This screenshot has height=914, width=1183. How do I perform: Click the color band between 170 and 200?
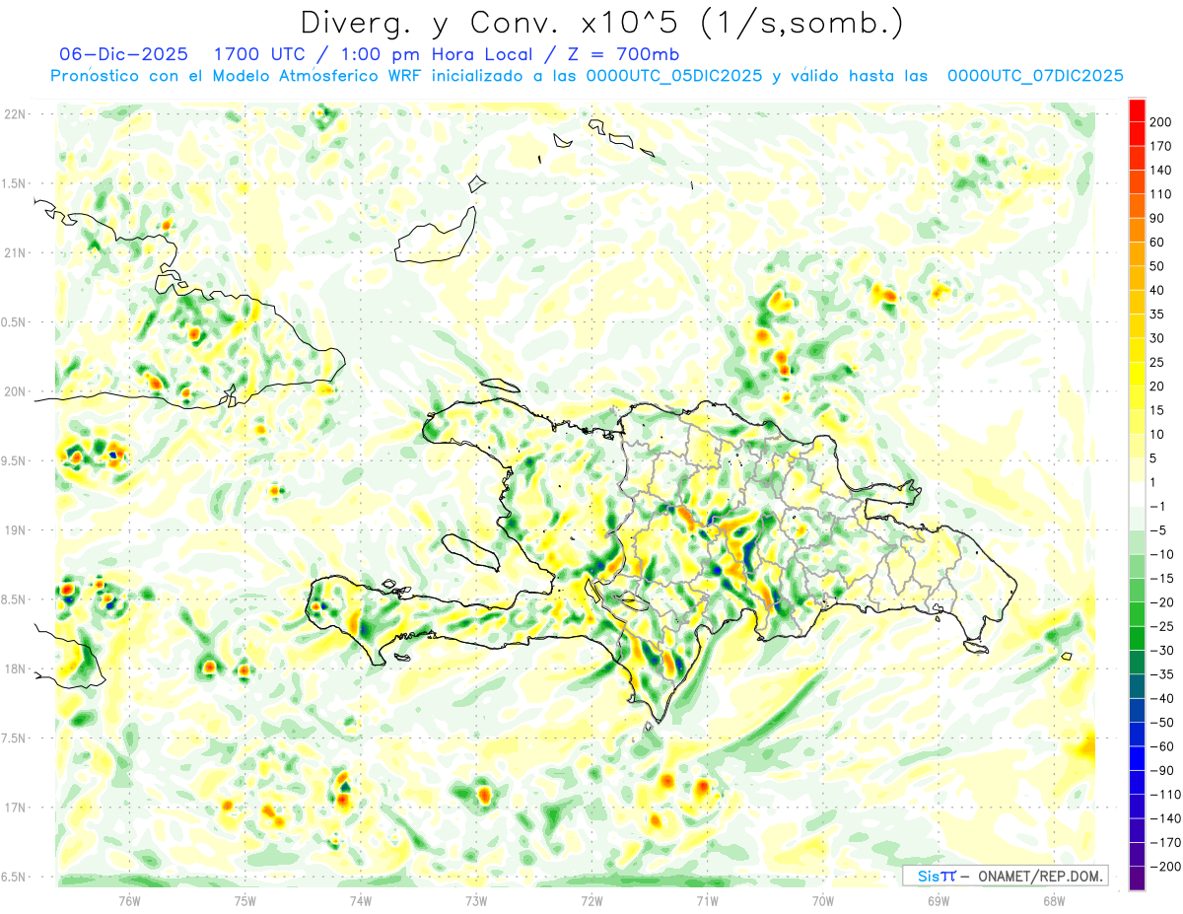click(x=1137, y=133)
